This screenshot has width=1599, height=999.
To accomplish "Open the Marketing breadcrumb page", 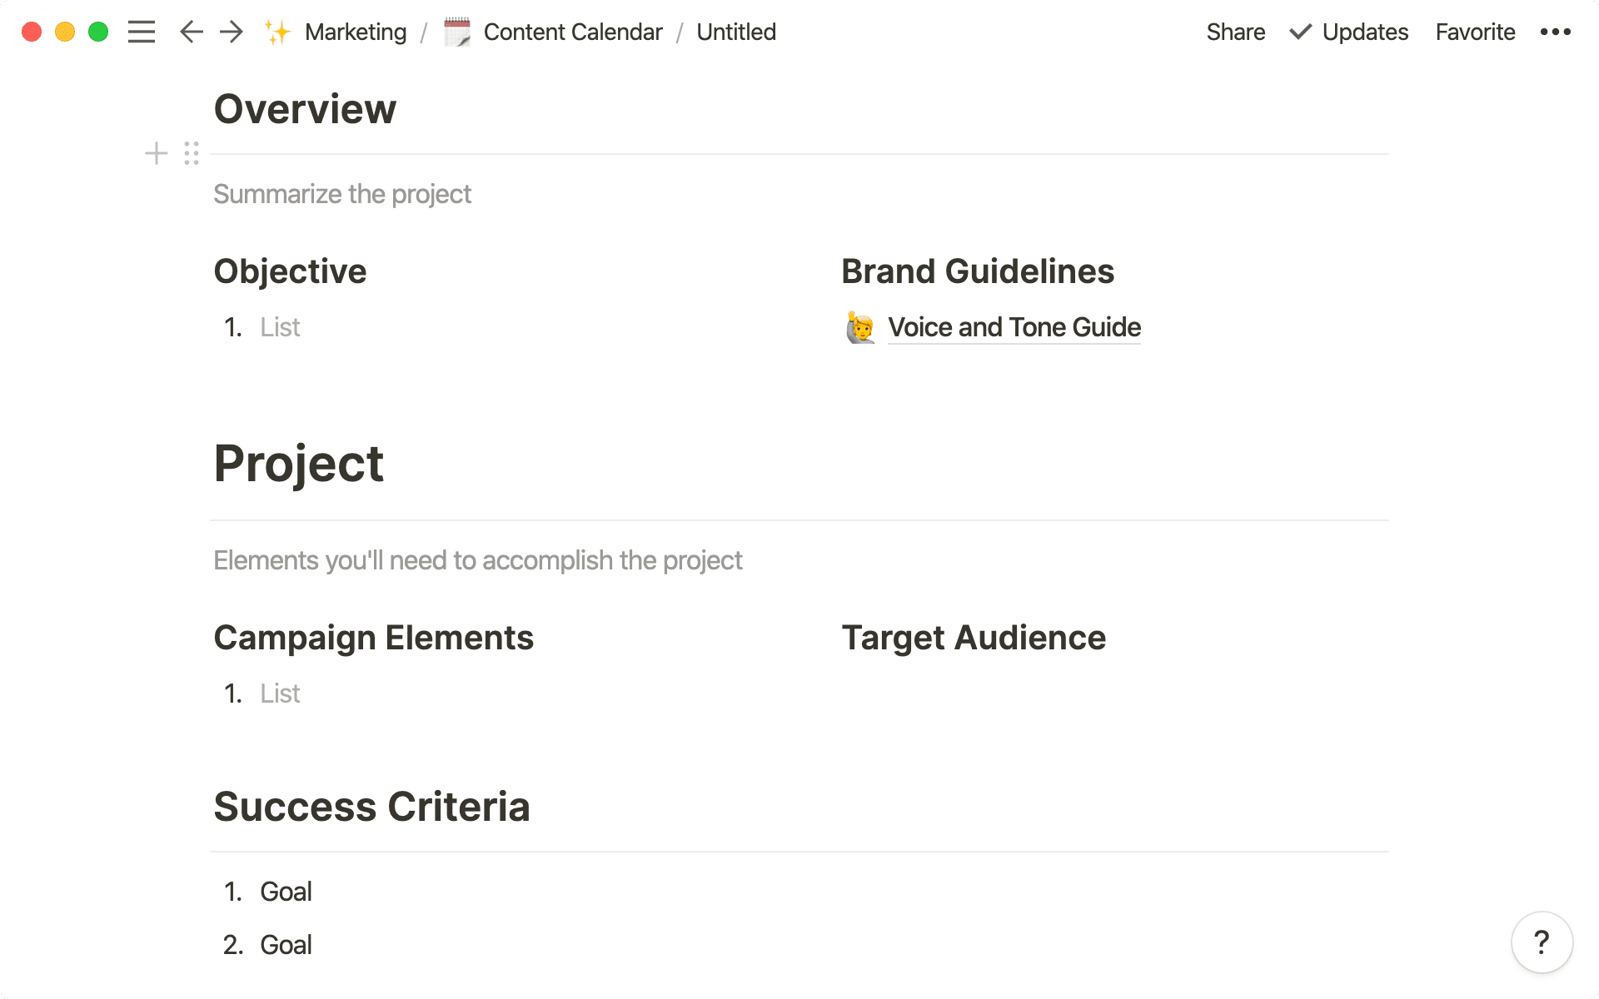I will click(356, 32).
